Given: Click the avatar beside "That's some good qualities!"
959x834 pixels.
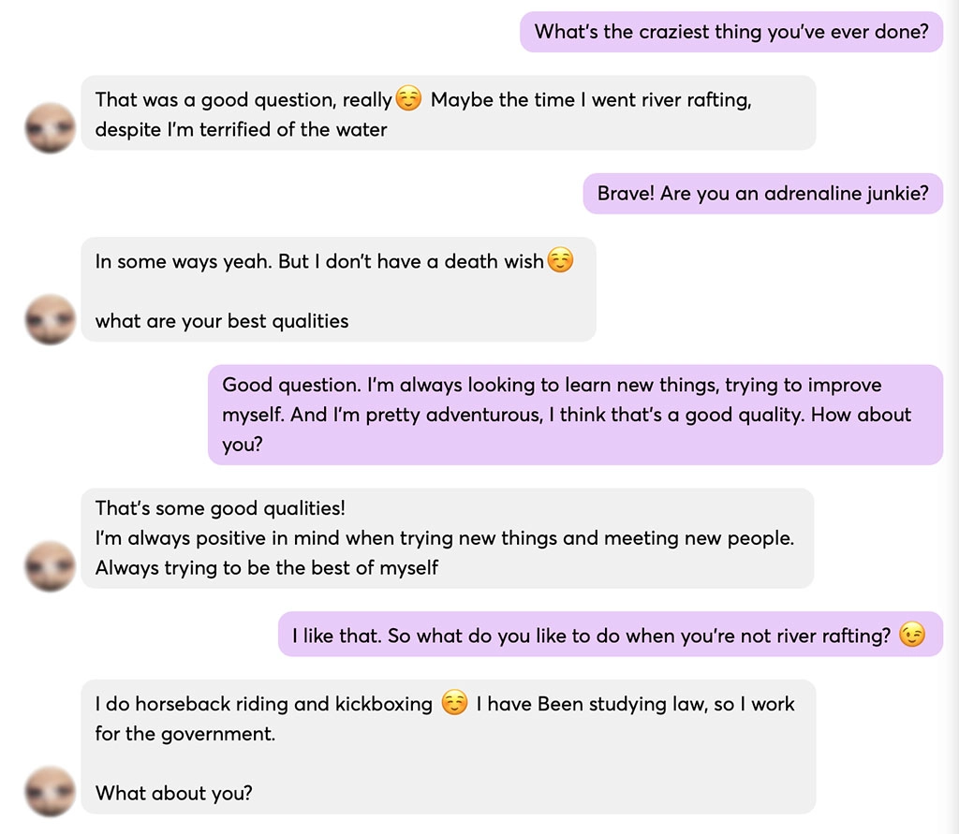Looking at the screenshot, I should click(49, 565).
